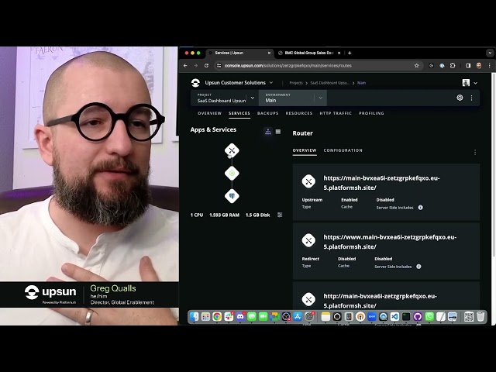Open the user avatar account dropdown
Image resolution: width=496 pixels, height=372 pixels.
click(470, 83)
